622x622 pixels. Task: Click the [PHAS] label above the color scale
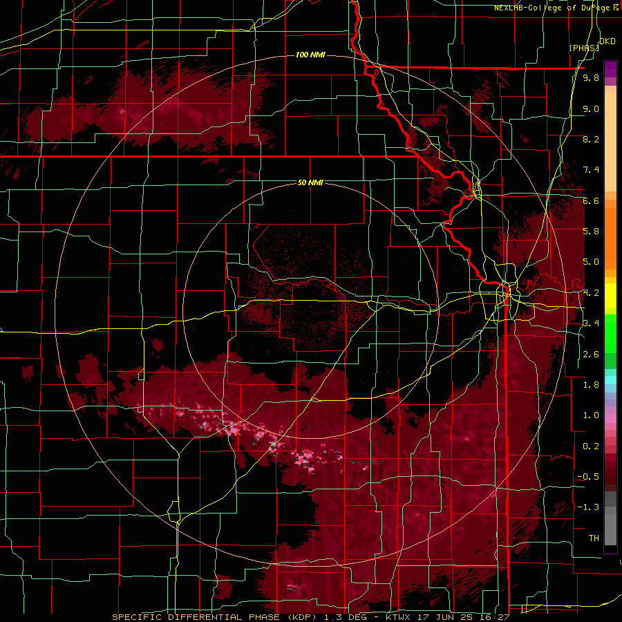point(584,48)
